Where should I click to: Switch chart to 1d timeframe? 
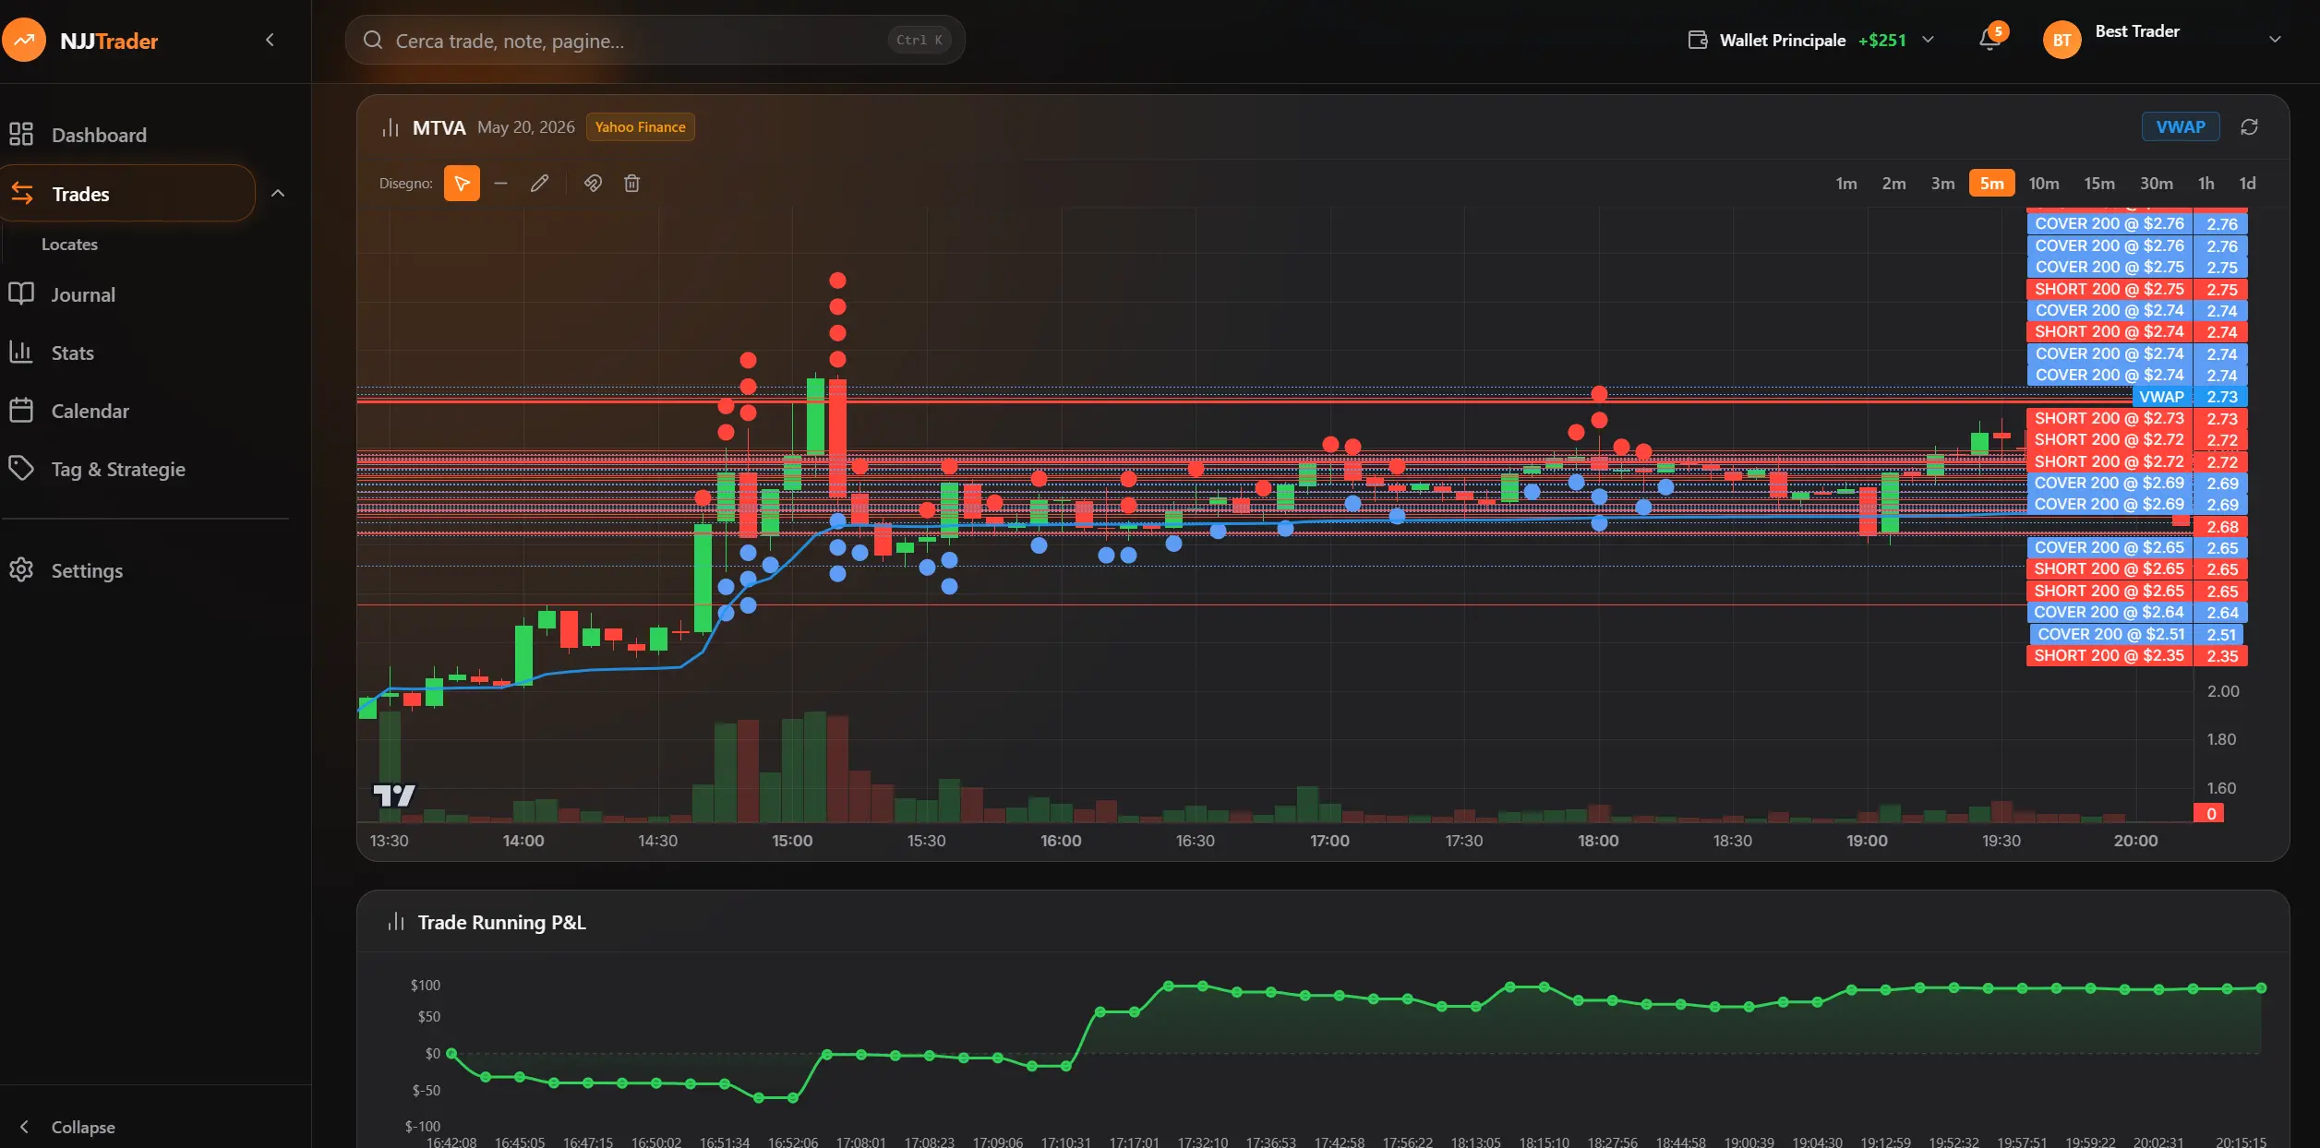2247,184
